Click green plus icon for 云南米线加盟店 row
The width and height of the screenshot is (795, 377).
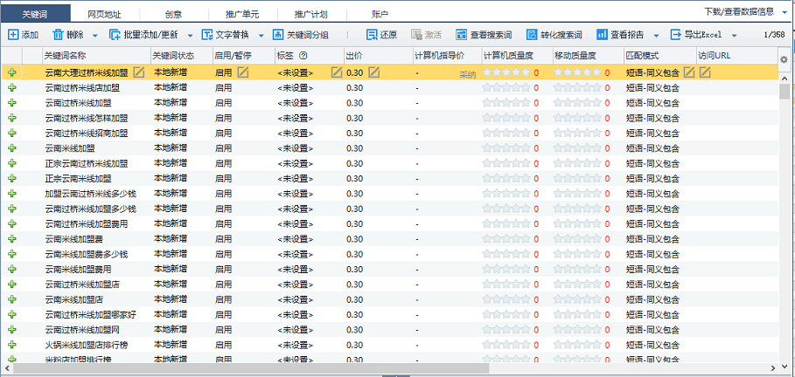pos(12,299)
